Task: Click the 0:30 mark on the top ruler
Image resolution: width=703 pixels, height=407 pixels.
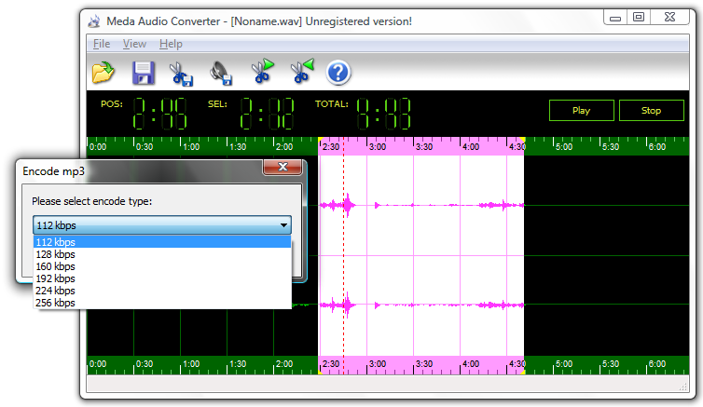Action: [x=145, y=147]
